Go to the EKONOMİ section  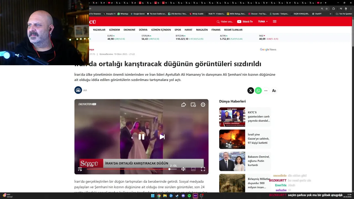pos(129,30)
